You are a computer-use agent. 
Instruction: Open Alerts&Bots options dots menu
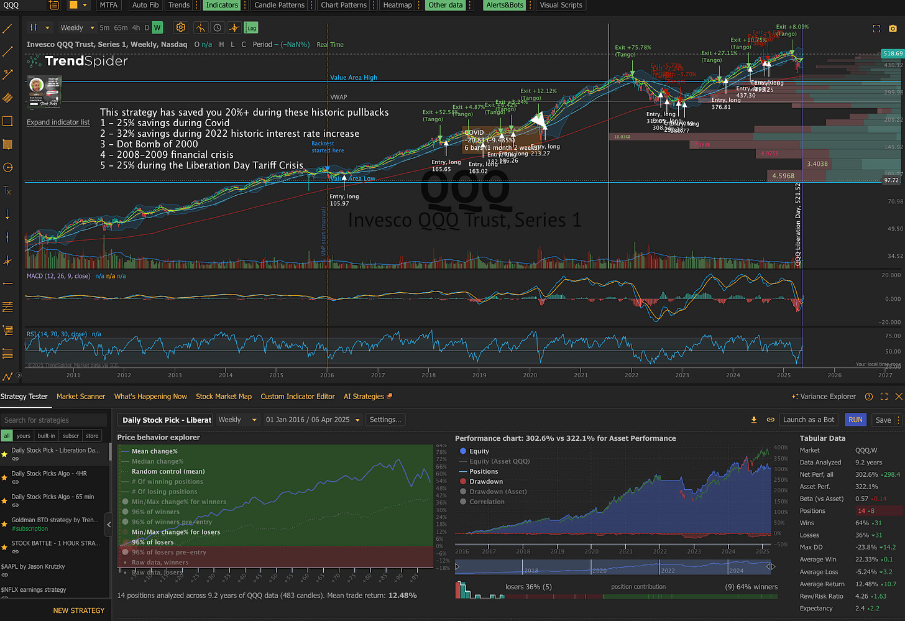[x=530, y=5]
